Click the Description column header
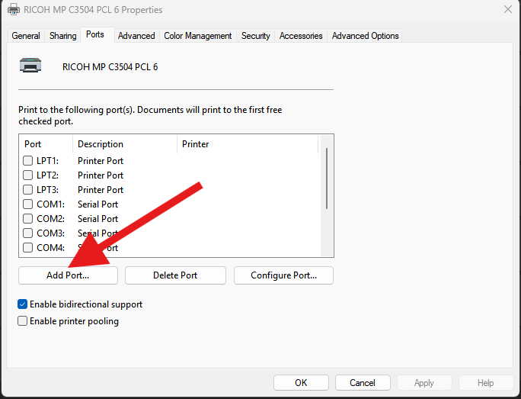521x399 pixels. point(125,144)
